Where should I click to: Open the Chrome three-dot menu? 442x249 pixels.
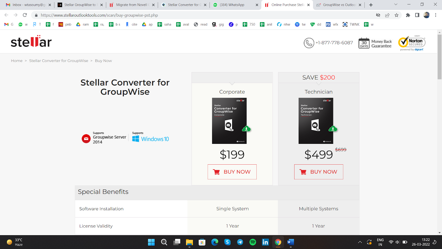pos(436,15)
